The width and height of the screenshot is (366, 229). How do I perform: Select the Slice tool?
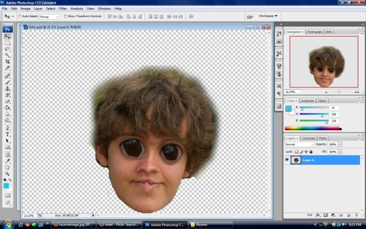(x=7, y=68)
